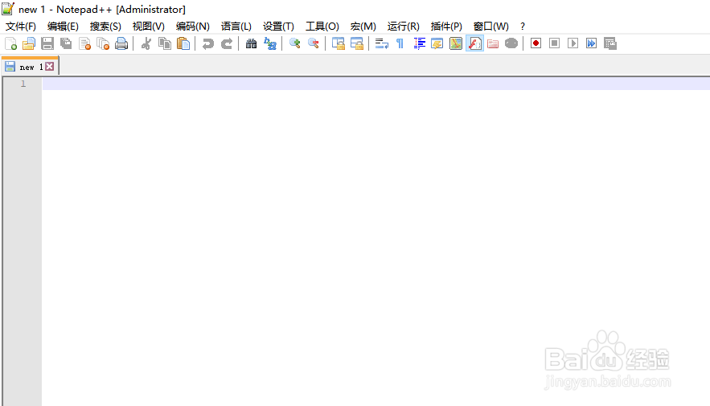The image size is (710, 406).
Task: Toggle synchronized horizontal scrolling icon
Action: pyautogui.click(x=357, y=43)
